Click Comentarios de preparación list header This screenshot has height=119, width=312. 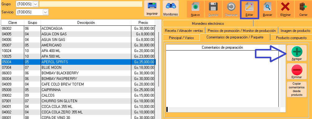click(222, 47)
